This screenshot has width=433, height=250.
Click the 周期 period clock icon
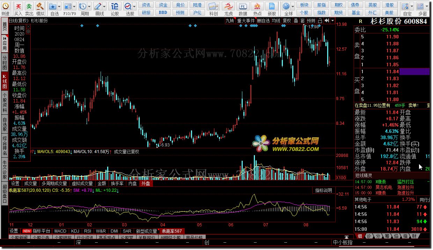click(83, 6)
